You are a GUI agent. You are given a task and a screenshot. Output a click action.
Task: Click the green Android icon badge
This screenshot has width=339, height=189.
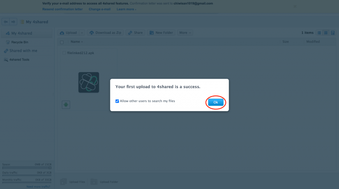click(66, 105)
